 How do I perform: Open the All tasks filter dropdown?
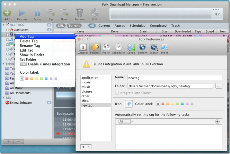click(x=125, y=121)
